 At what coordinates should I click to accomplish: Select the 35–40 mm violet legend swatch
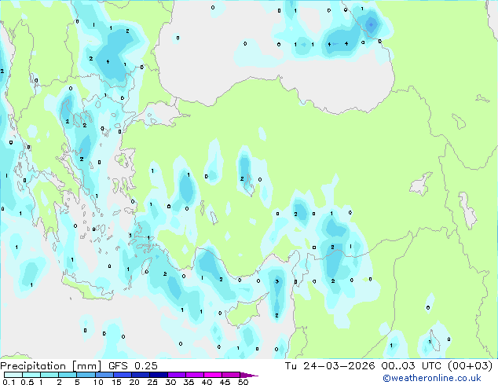[194, 375]
